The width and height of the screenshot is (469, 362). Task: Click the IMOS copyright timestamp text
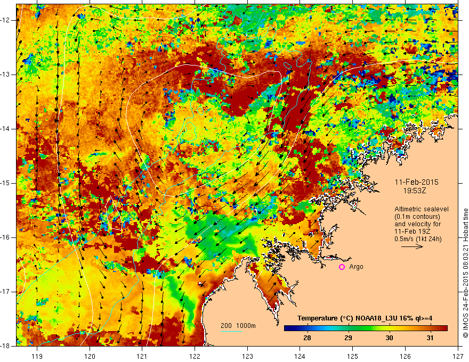tap(465, 273)
